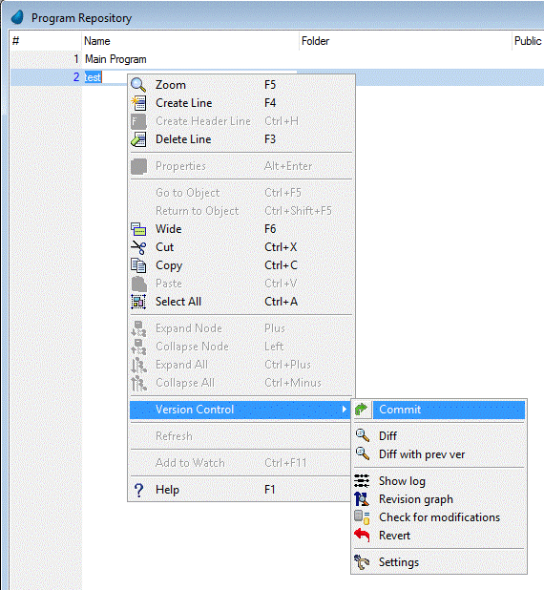Open Check for modifications

pos(439,517)
